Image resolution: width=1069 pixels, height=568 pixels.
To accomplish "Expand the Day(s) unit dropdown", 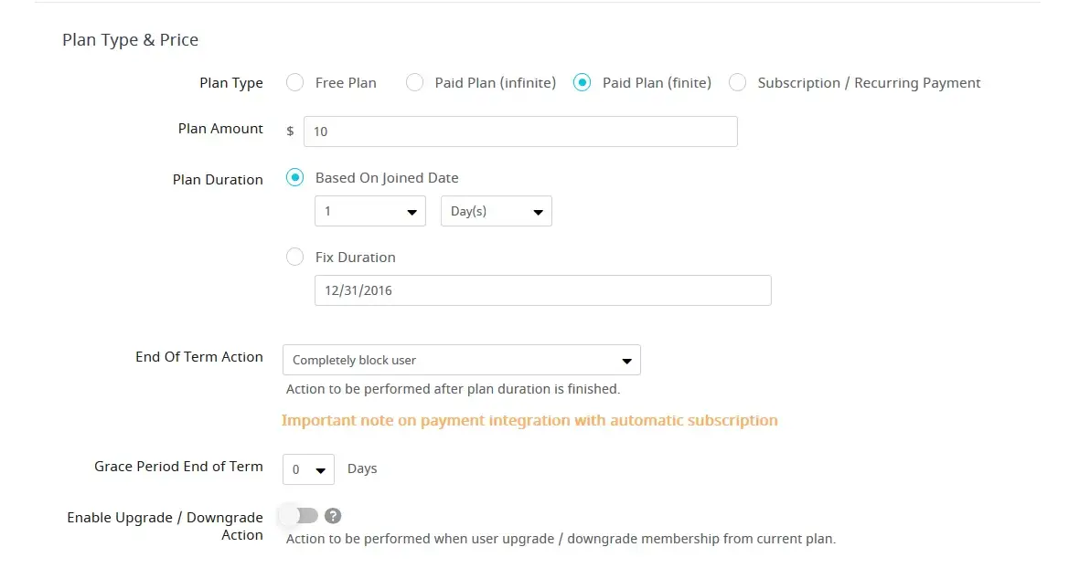I will (496, 211).
